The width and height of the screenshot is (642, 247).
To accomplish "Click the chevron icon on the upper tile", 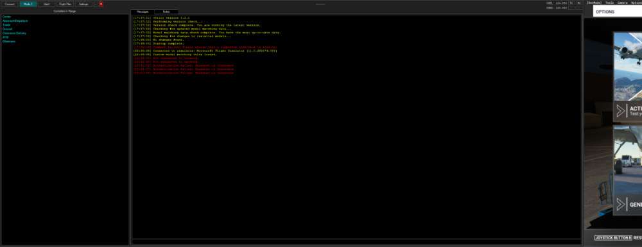I will [x=621, y=111].
